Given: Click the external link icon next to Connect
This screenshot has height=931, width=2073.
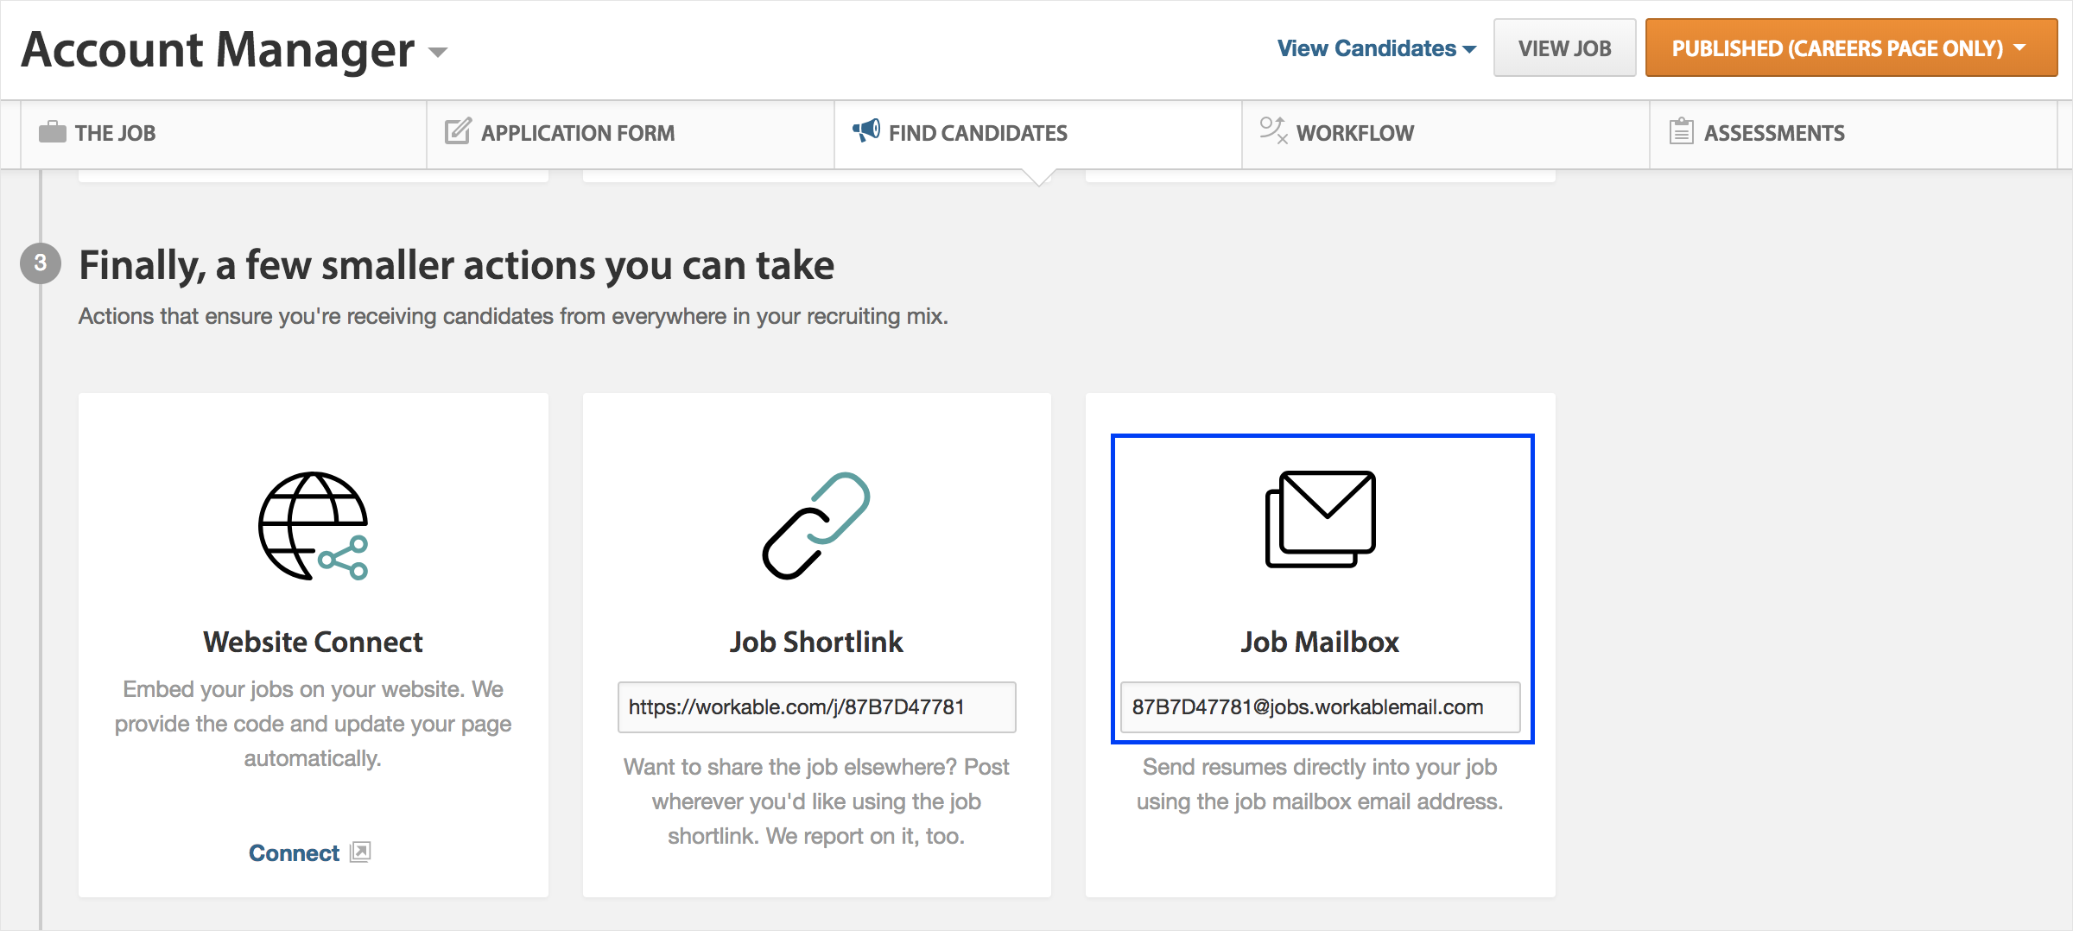Looking at the screenshot, I should 360,852.
